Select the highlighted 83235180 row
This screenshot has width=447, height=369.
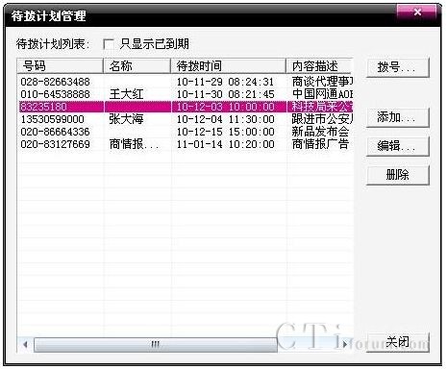[186, 107]
